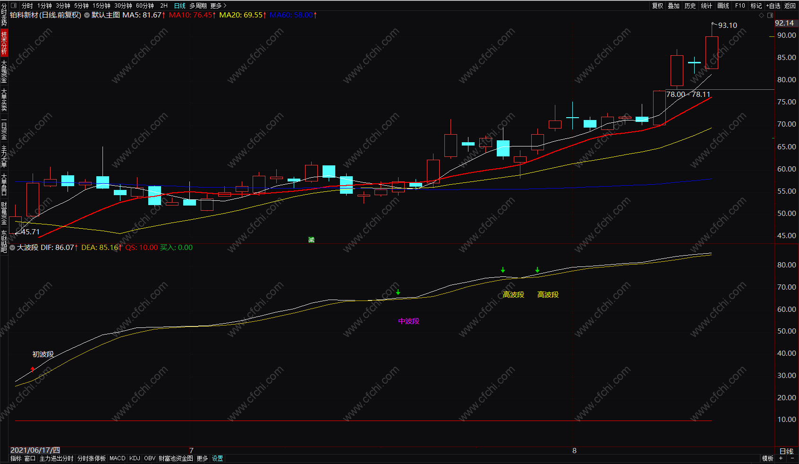
Task: Toggle the right side panel icon
Action: click(770, 15)
